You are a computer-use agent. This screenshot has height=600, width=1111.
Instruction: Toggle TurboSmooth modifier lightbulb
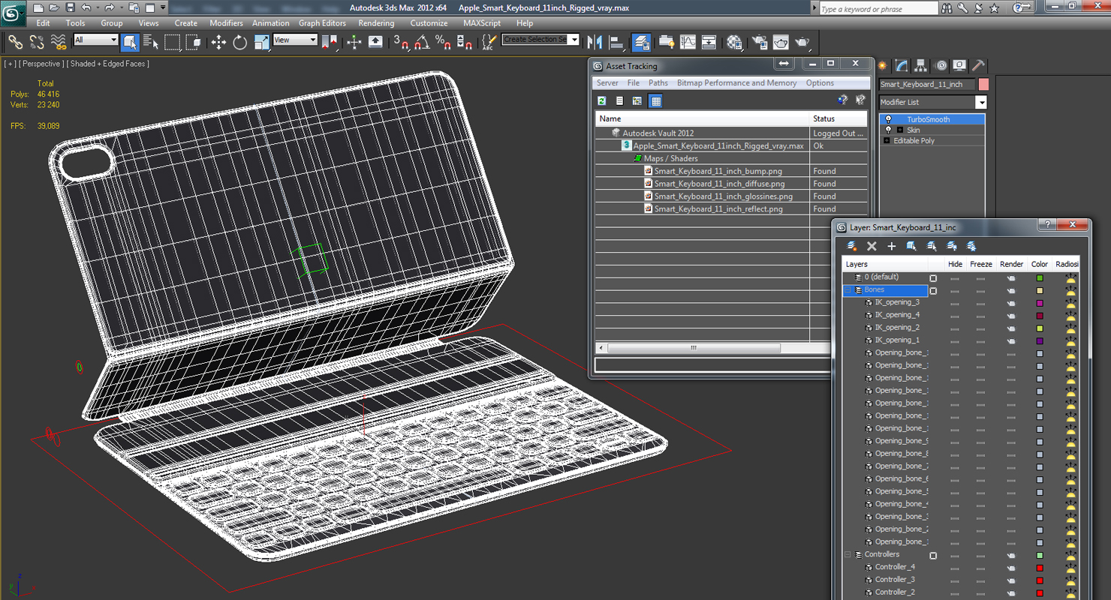tap(888, 120)
